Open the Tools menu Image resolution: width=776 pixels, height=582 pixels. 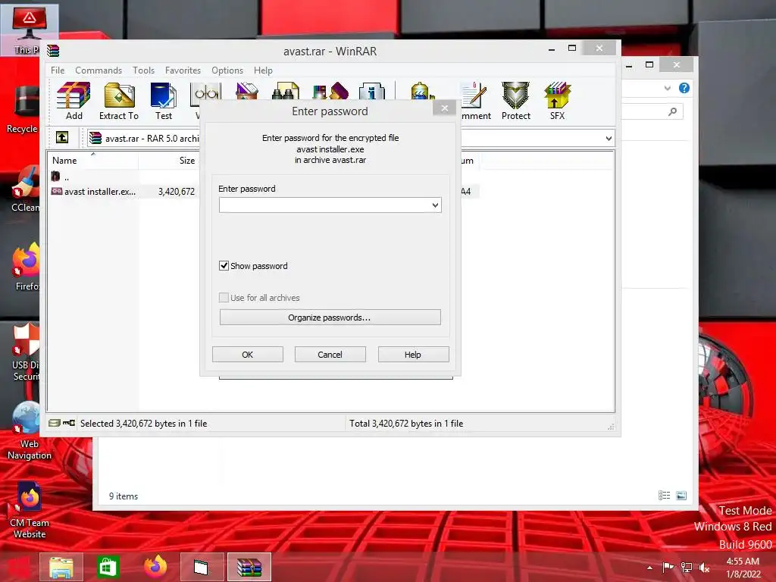[x=143, y=70]
